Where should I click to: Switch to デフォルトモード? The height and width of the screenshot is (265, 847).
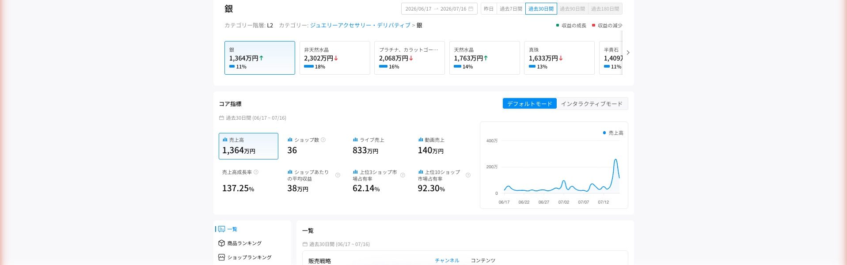[x=530, y=104]
